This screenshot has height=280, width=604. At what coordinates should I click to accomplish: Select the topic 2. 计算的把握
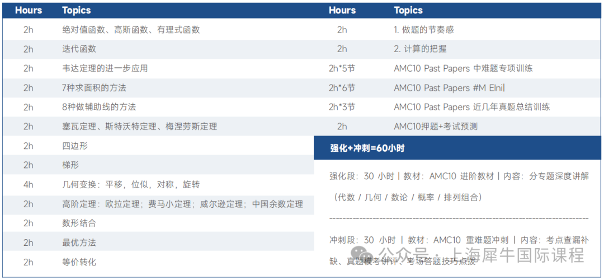pyautogui.click(x=420, y=49)
